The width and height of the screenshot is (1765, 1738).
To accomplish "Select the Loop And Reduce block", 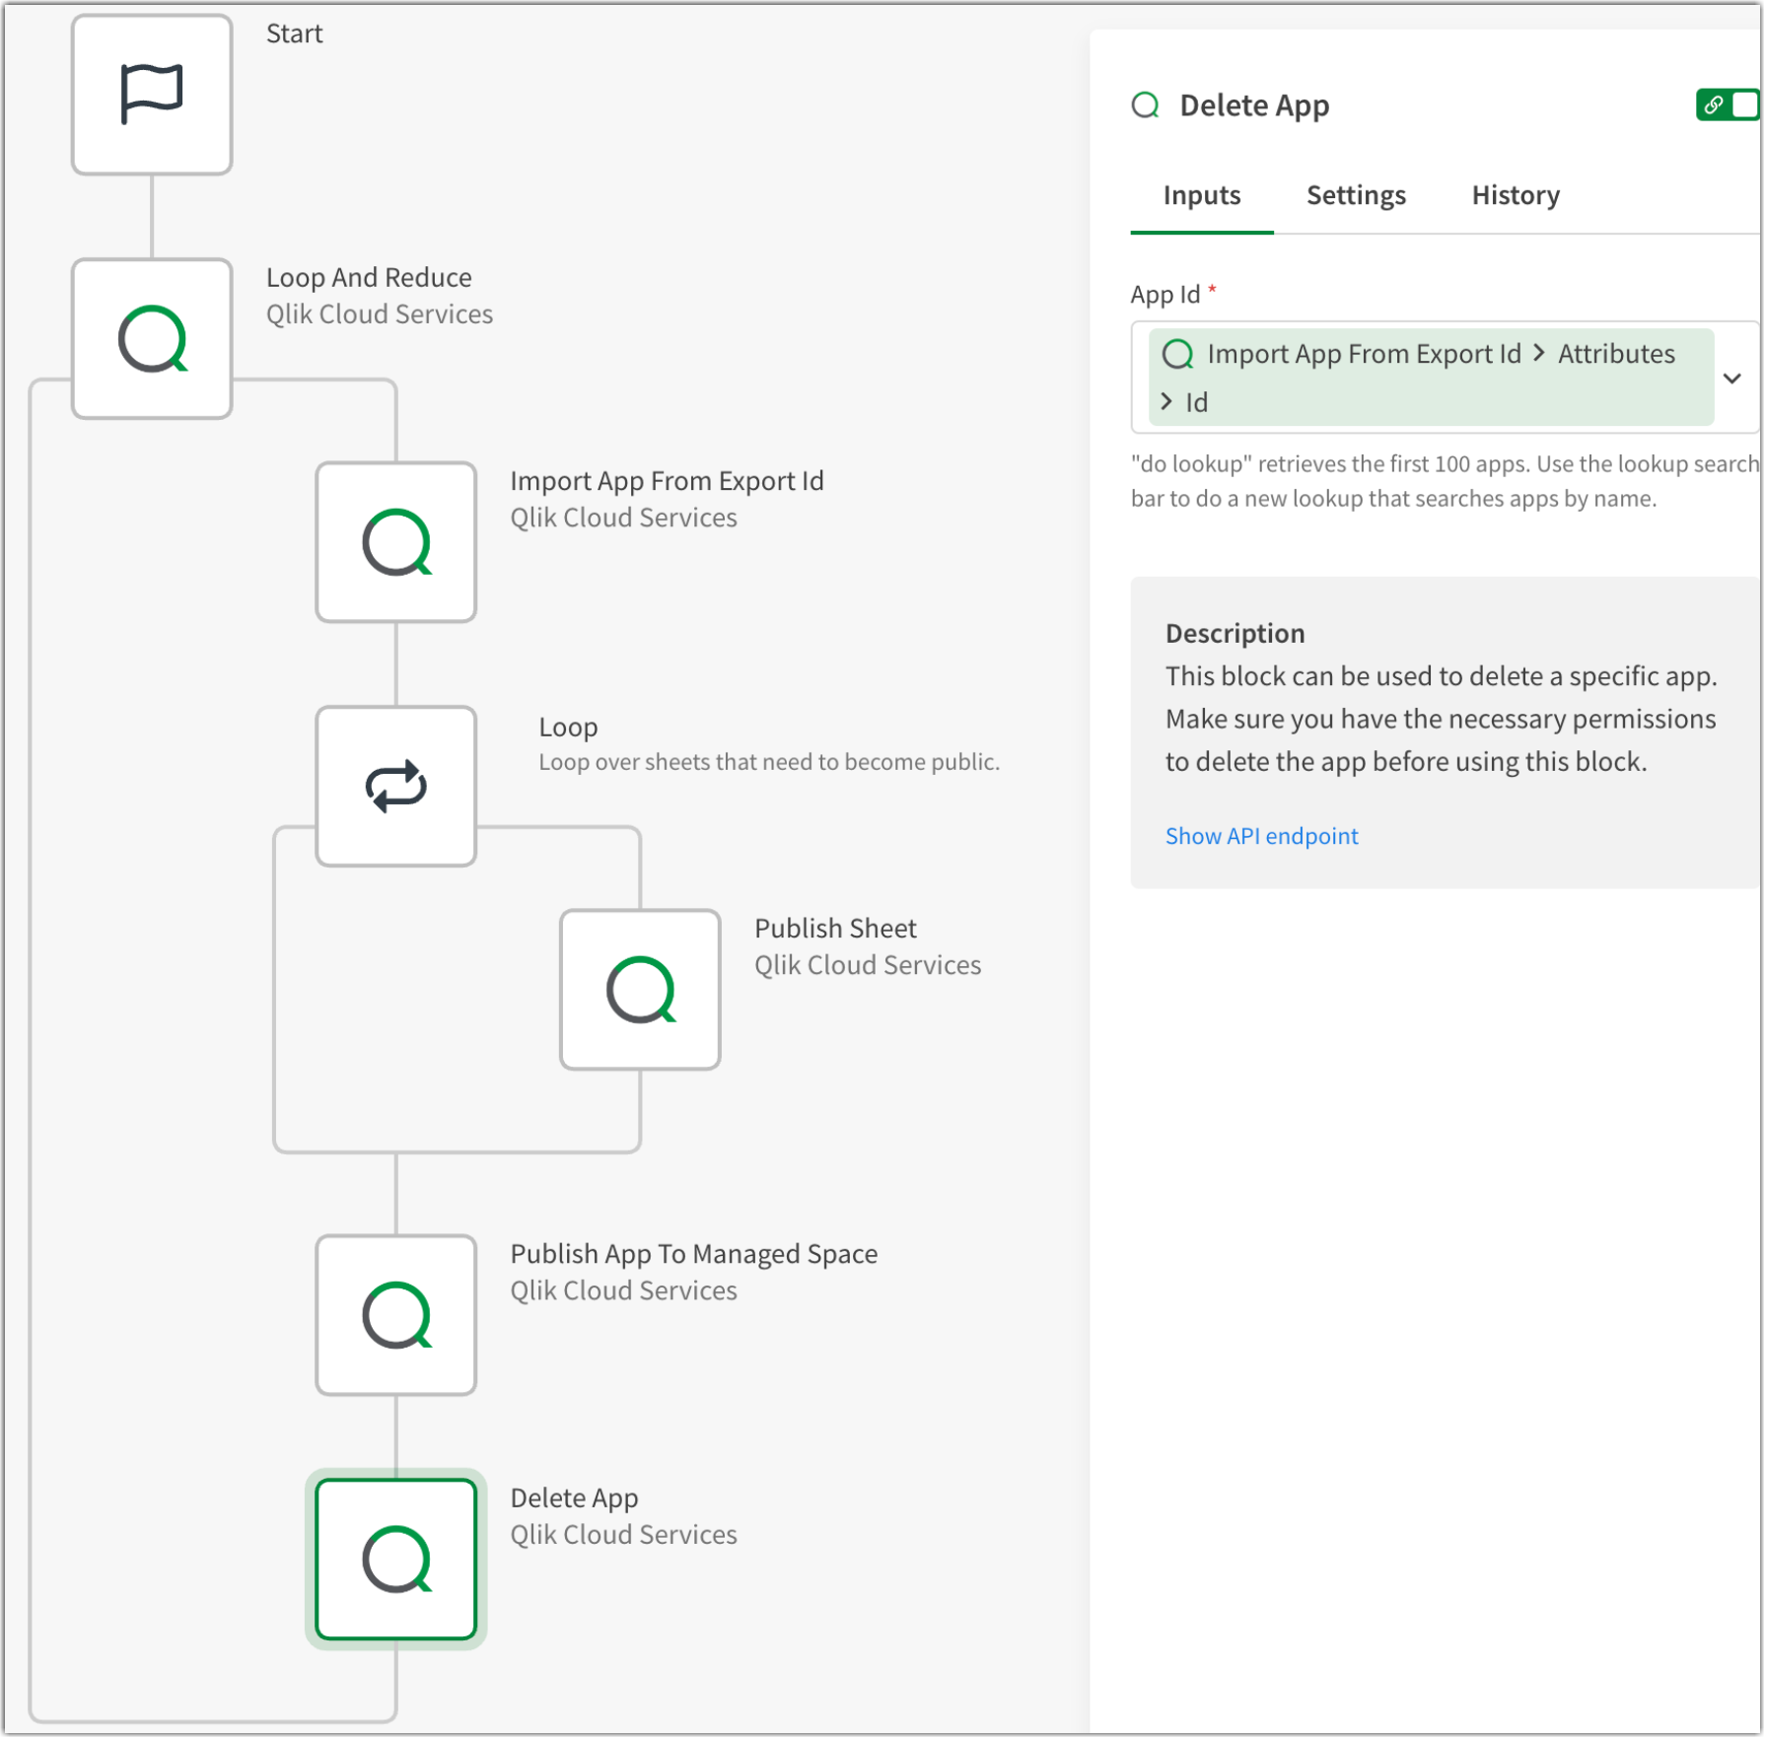I will tap(152, 339).
